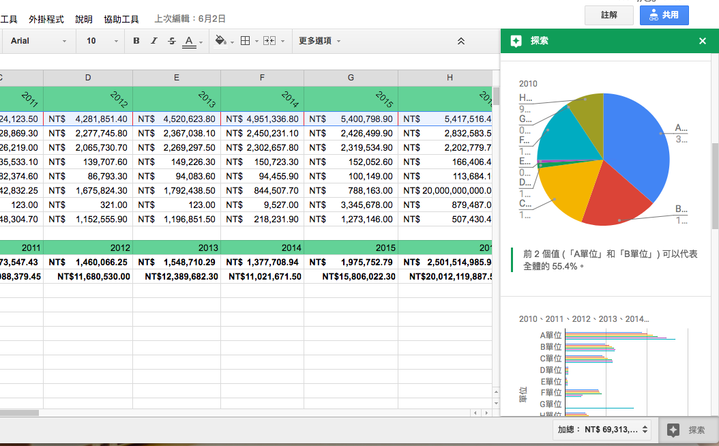Click the merge cells icon

click(269, 41)
